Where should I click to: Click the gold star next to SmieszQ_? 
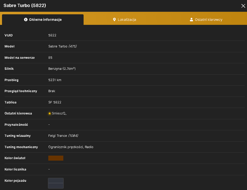[50, 113]
